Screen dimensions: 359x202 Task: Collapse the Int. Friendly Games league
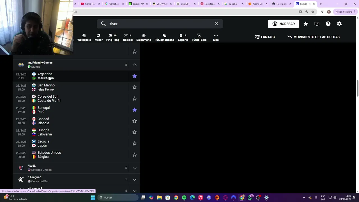pyautogui.click(x=135, y=65)
